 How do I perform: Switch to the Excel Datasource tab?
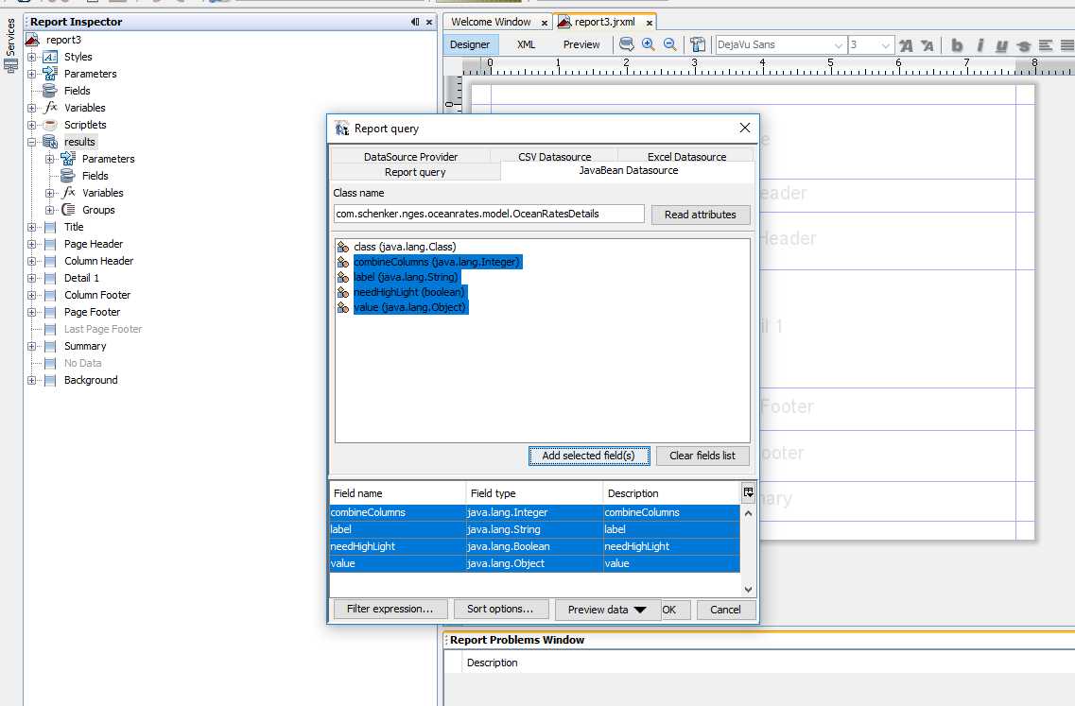pyautogui.click(x=686, y=156)
